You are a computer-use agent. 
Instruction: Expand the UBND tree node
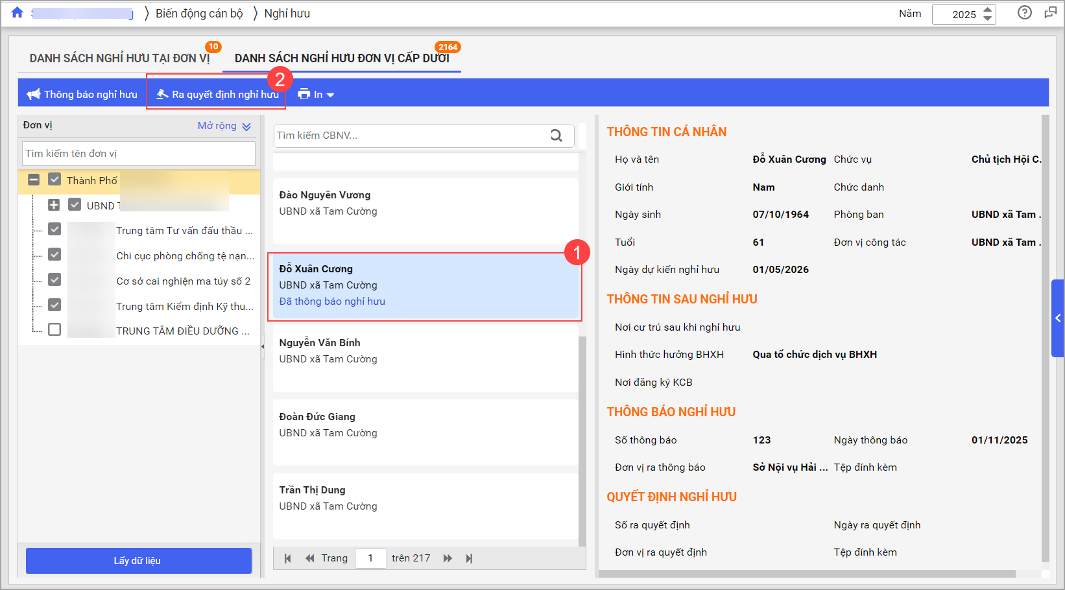[x=54, y=205]
